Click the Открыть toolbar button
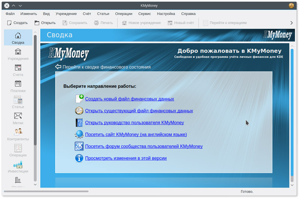The image size is (300, 199). (45, 23)
